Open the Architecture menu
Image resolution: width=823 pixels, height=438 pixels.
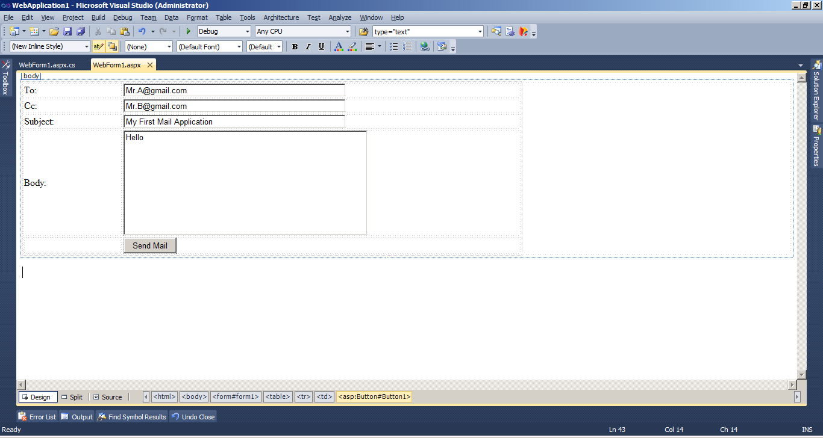281,17
